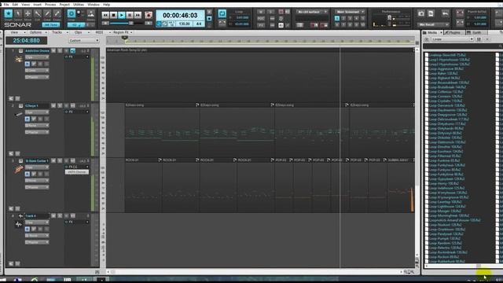
Task: Select the Loop-Baker loop file
Action: click(x=442, y=73)
